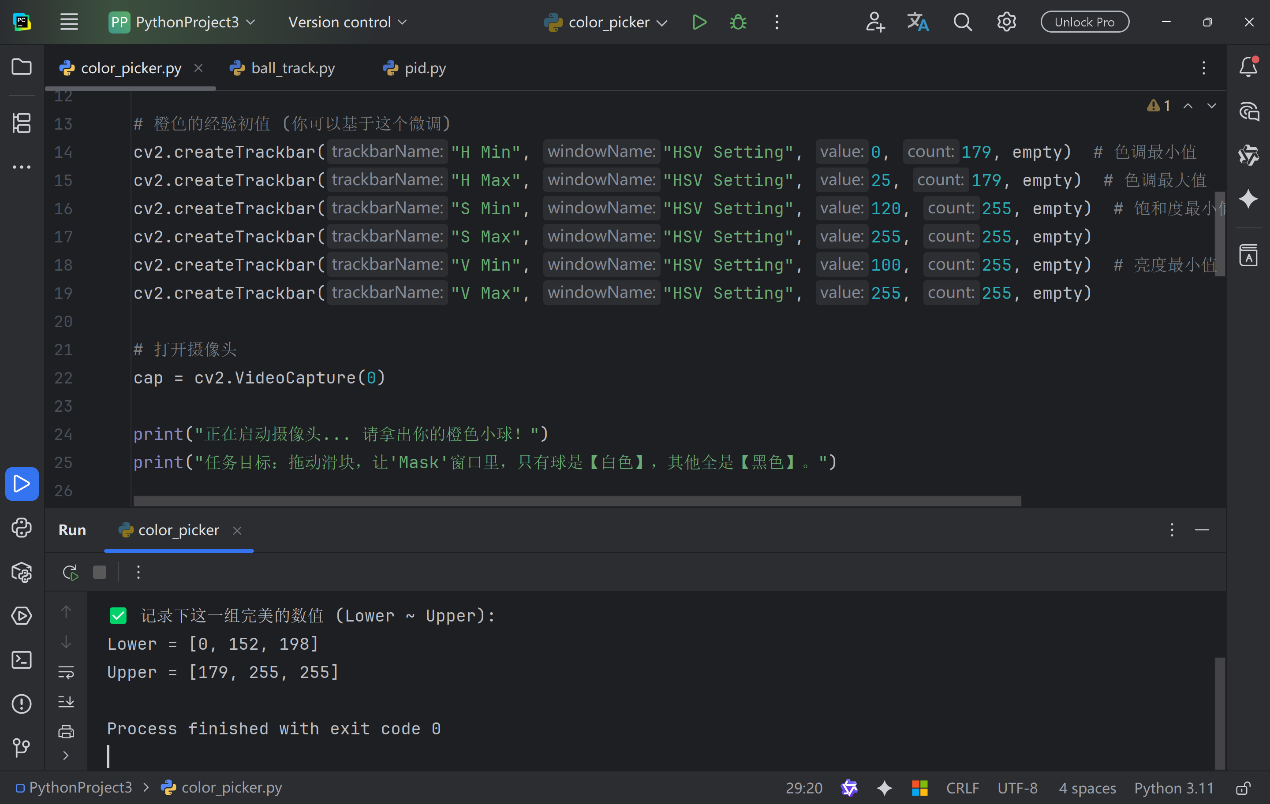Change CRLF line separator in status bar

coord(962,788)
